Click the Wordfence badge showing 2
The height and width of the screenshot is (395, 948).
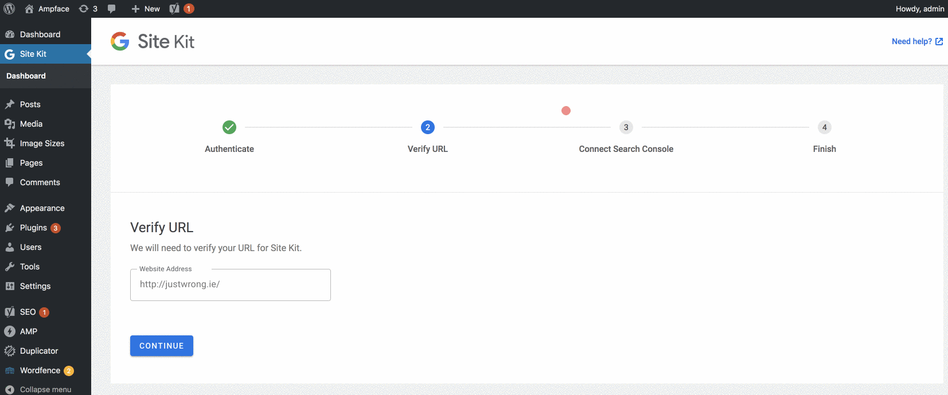click(69, 371)
